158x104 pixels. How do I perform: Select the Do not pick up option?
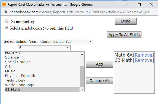click(7, 21)
